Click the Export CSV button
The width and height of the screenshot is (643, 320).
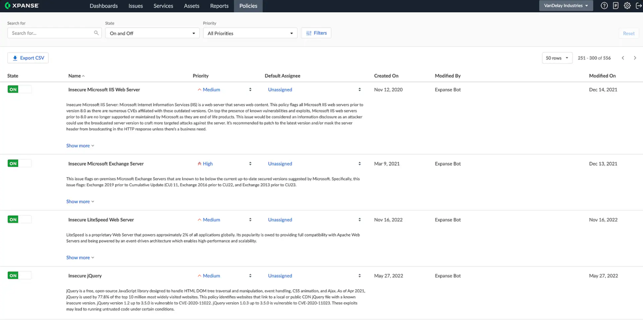point(28,58)
